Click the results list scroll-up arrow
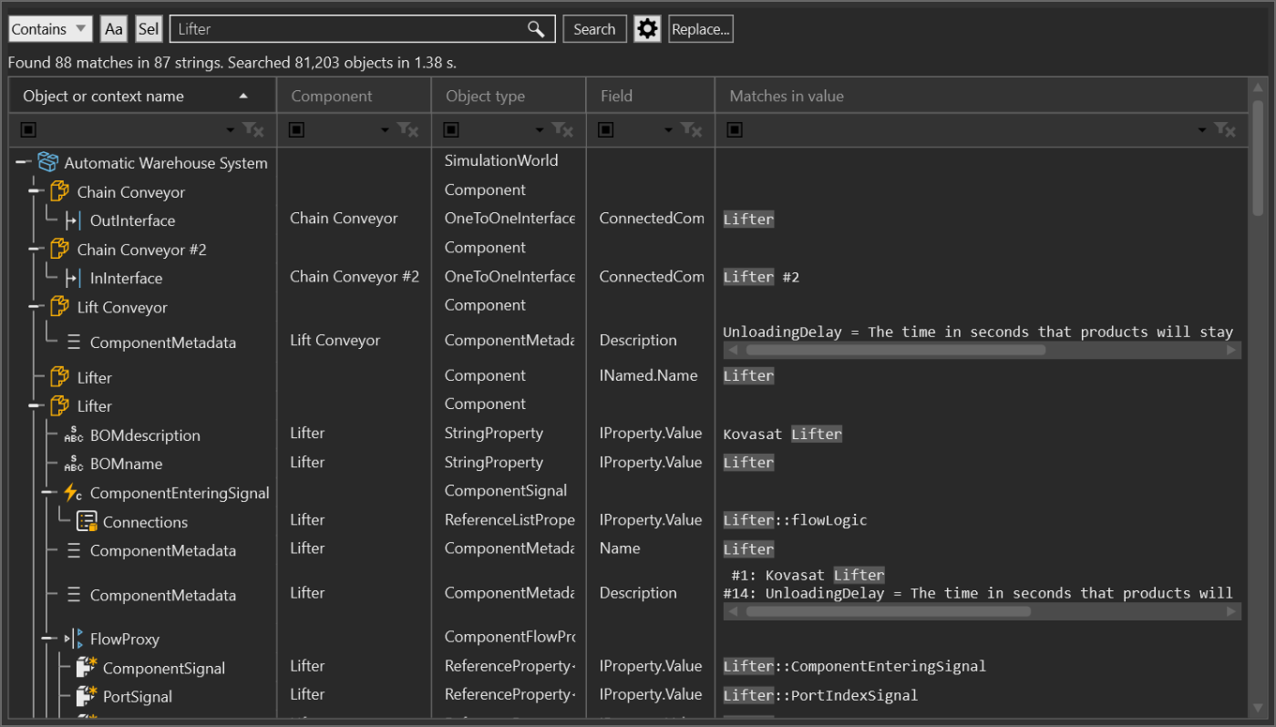 pyautogui.click(x=1258, y=87)
